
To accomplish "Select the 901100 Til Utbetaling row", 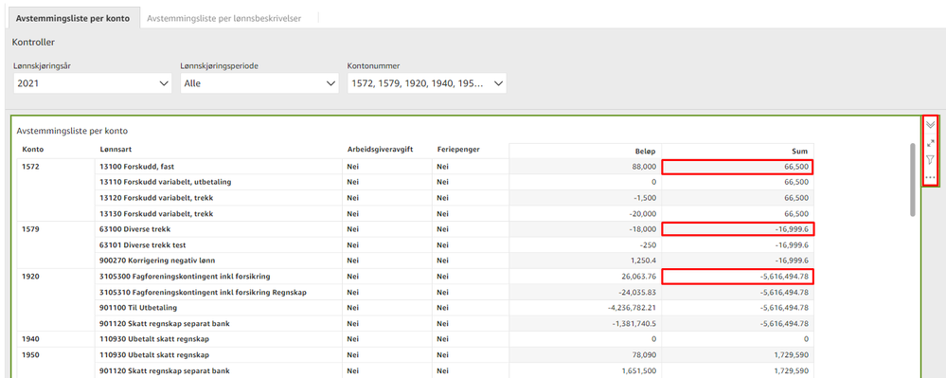I will tap(415, 308).
